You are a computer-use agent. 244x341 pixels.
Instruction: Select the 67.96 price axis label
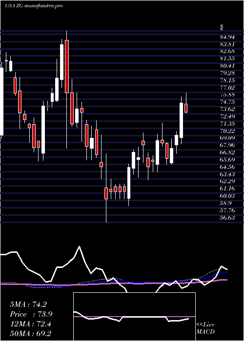click(227, 145)
